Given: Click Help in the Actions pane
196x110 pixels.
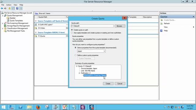Looking at the screenshot, I should pyautogui.click(x=166, y=31).
